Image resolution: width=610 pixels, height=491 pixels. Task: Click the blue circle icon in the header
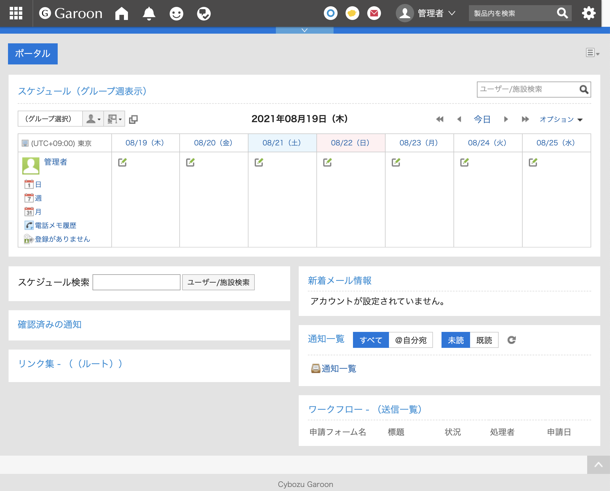point(330,13)
